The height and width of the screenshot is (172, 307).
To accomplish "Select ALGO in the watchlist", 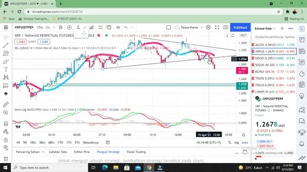I will coord(274,45).
